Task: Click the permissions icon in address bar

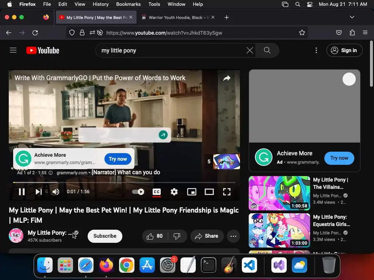Action: tap(92, 32)
